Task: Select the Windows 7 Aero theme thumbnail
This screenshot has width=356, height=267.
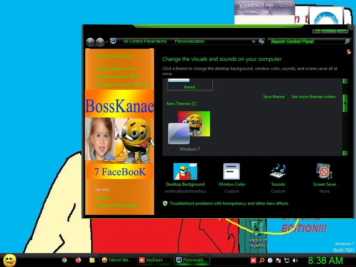Action: pos(189,128)
